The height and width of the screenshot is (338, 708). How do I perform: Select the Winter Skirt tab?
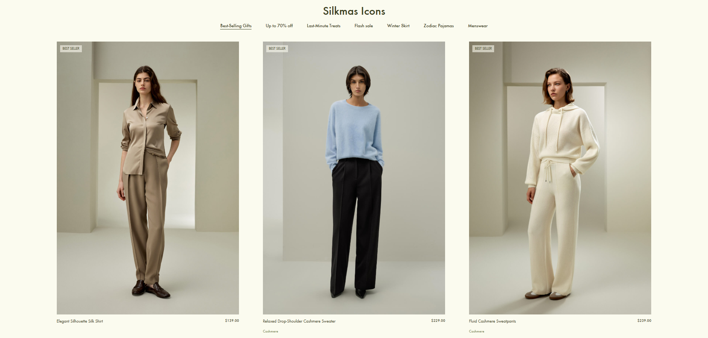pos(398,26)
